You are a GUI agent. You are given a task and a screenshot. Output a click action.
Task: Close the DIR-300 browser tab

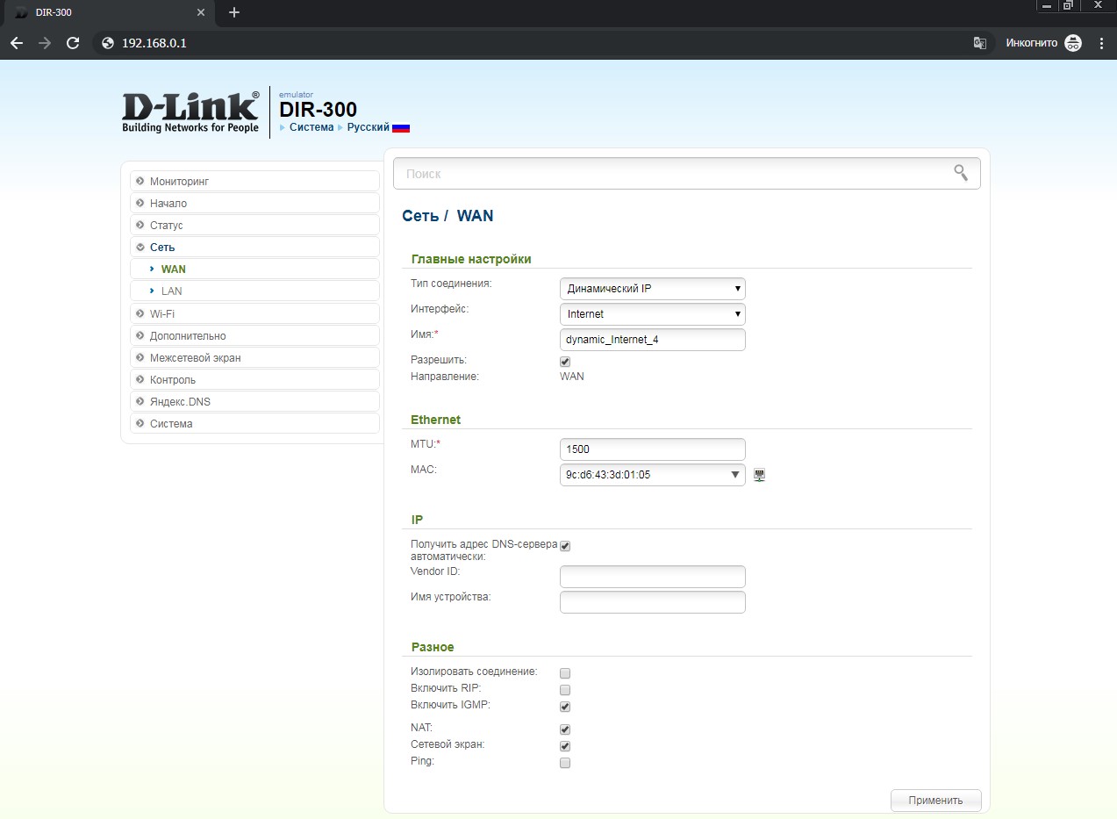201,12
